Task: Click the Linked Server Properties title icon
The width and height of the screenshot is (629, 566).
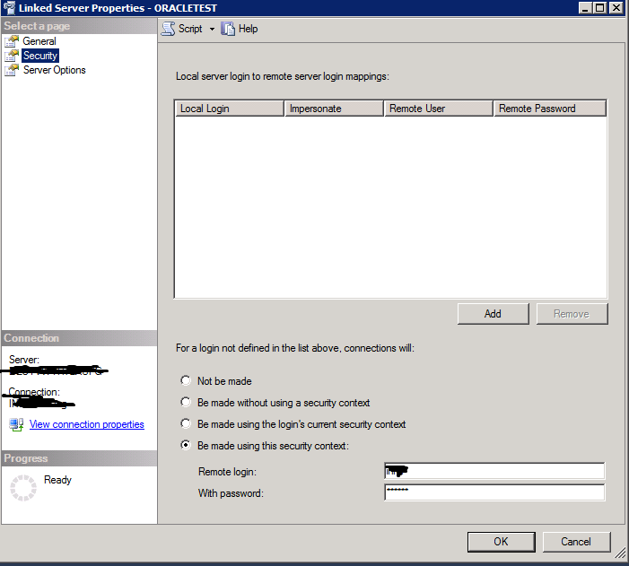Action: tap(9, 7)
